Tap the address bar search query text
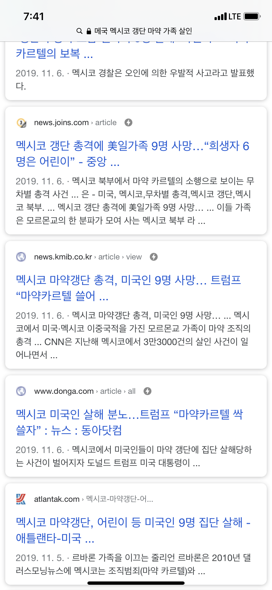The height and width of the screenshot is (590, 272). (x=143, y=31)
